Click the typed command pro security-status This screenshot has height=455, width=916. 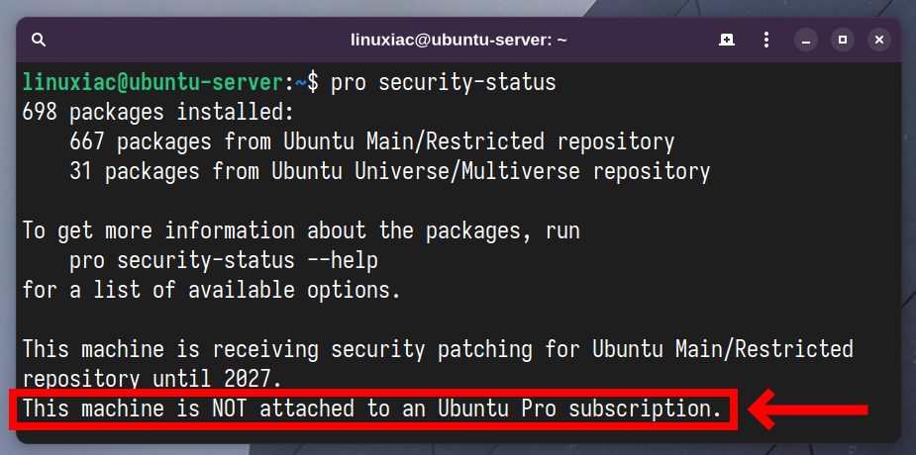[444, 83]
